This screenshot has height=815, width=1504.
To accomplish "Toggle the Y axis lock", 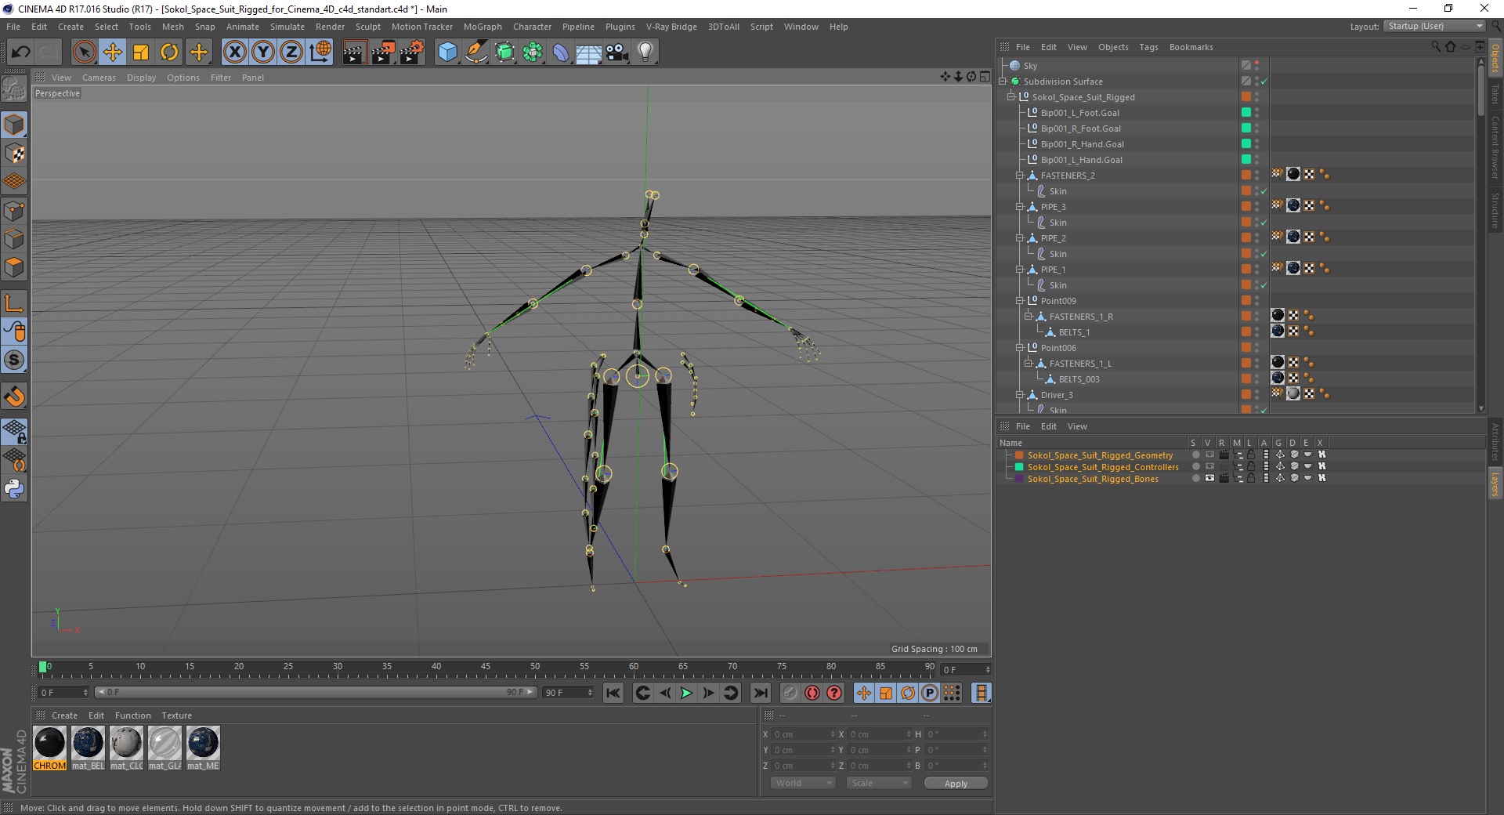I will [x=263, y=53].
